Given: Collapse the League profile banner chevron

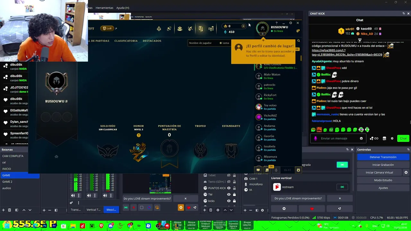Looking at the screenshot, I should point(56,157).
